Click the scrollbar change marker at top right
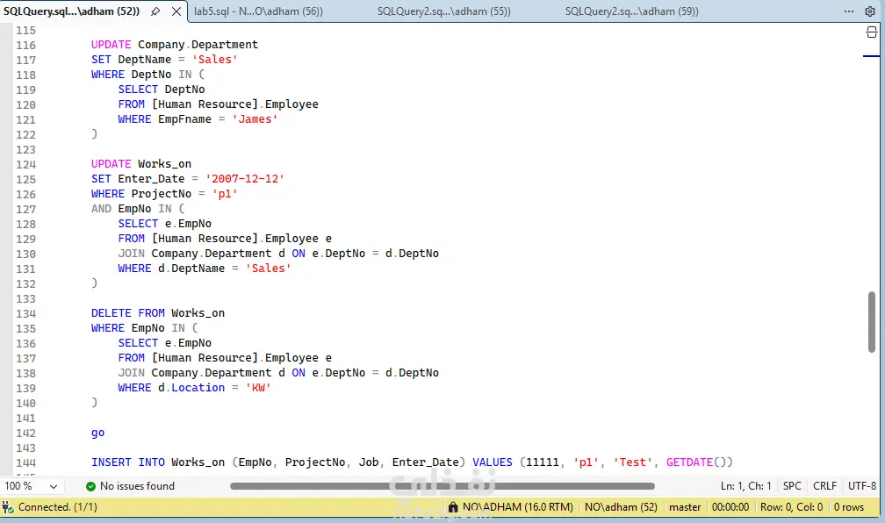The height and width of the screenshot is (523, 885). pyautogui.click(x=872, y=56)
